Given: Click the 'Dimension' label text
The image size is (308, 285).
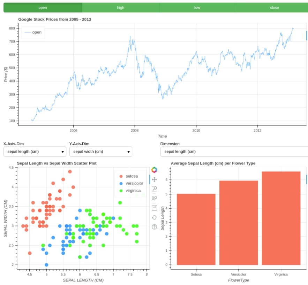Looking at the screenshot, I should [170, 144].
